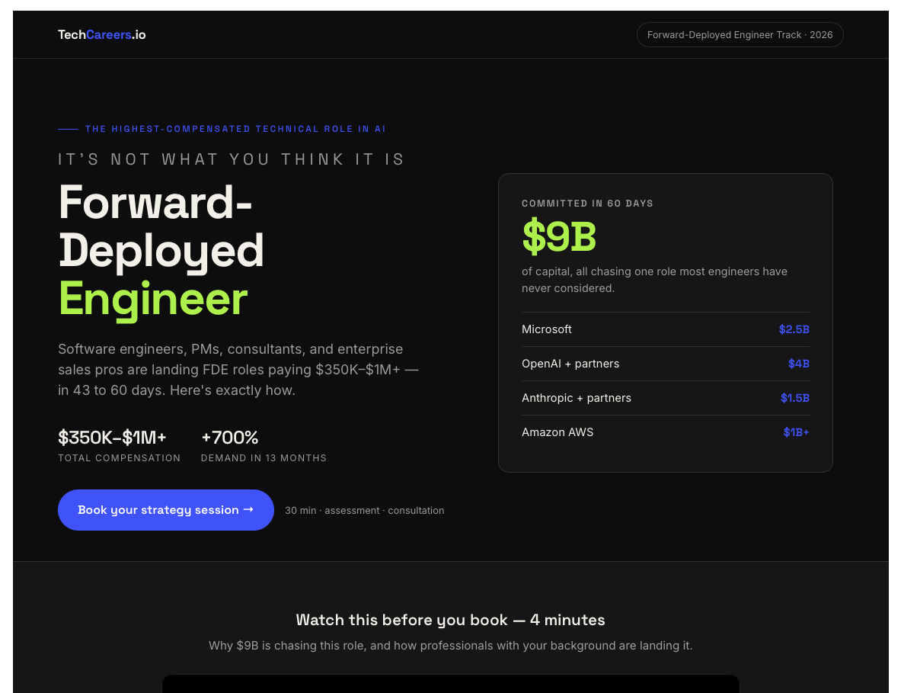The width and height of the screenshot is (901, 693).
Task: Select the OpenAI + partners row label
Action: point(570,364)
